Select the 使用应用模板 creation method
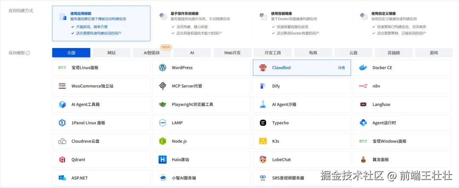Screen dimensions: 459x188 pos(101,23)
